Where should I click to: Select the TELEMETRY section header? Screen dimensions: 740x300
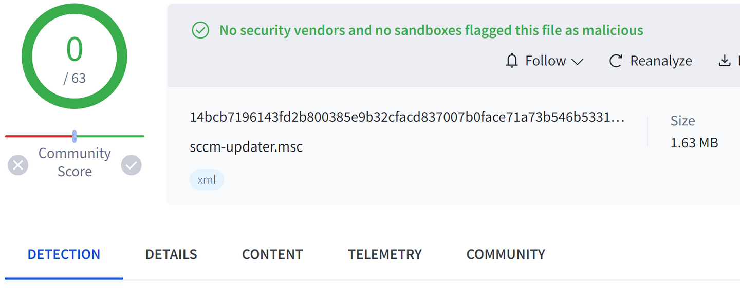click(x=385, y=254)
